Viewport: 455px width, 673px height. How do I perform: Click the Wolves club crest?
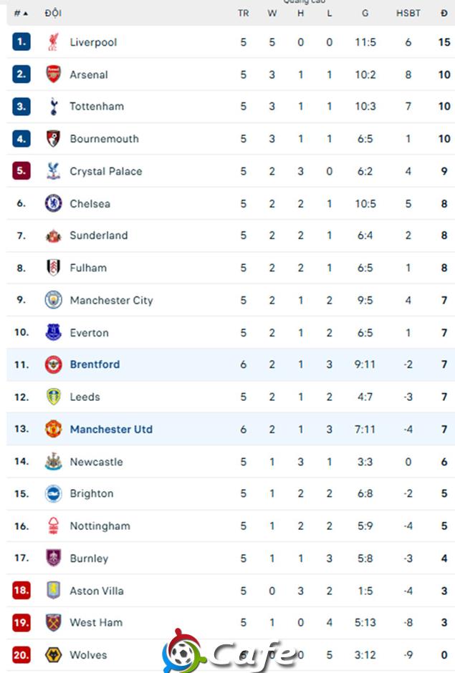pos(53,654)
